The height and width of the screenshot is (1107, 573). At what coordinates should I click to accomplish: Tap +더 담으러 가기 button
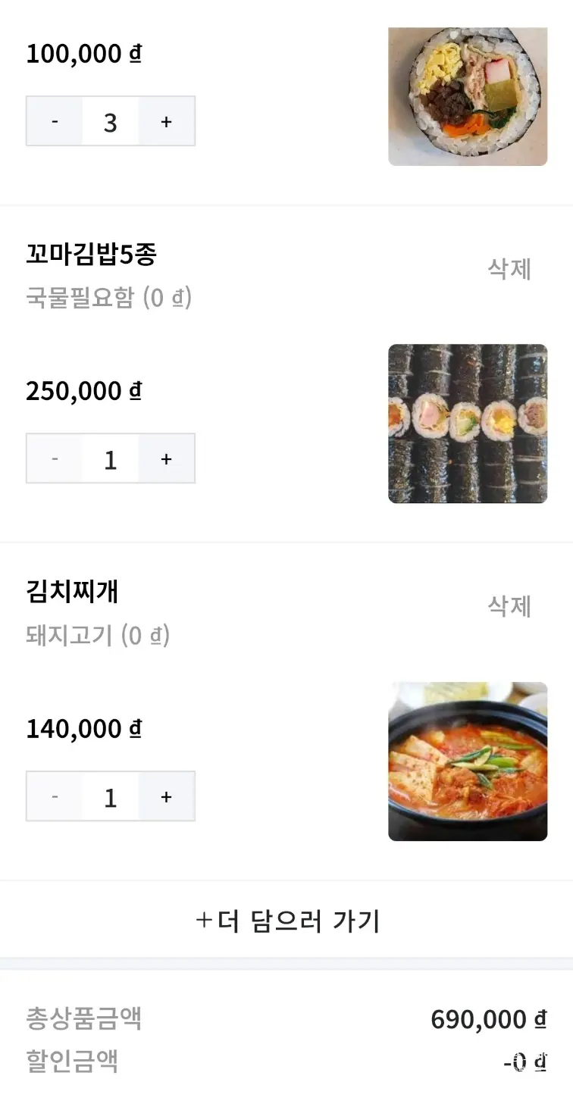click(286, 920)
